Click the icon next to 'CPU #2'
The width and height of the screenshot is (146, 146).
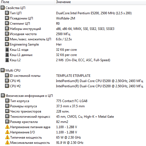click(x=7, y=86)
